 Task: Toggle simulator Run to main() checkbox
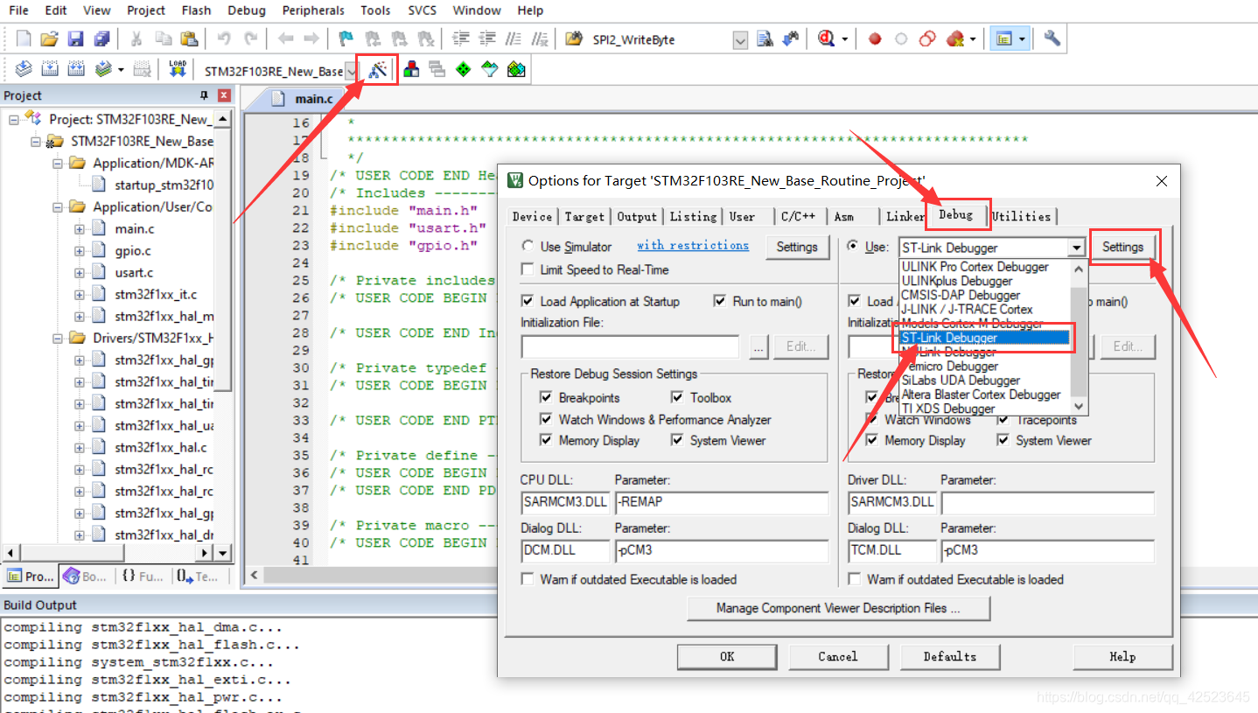[720, 301]
